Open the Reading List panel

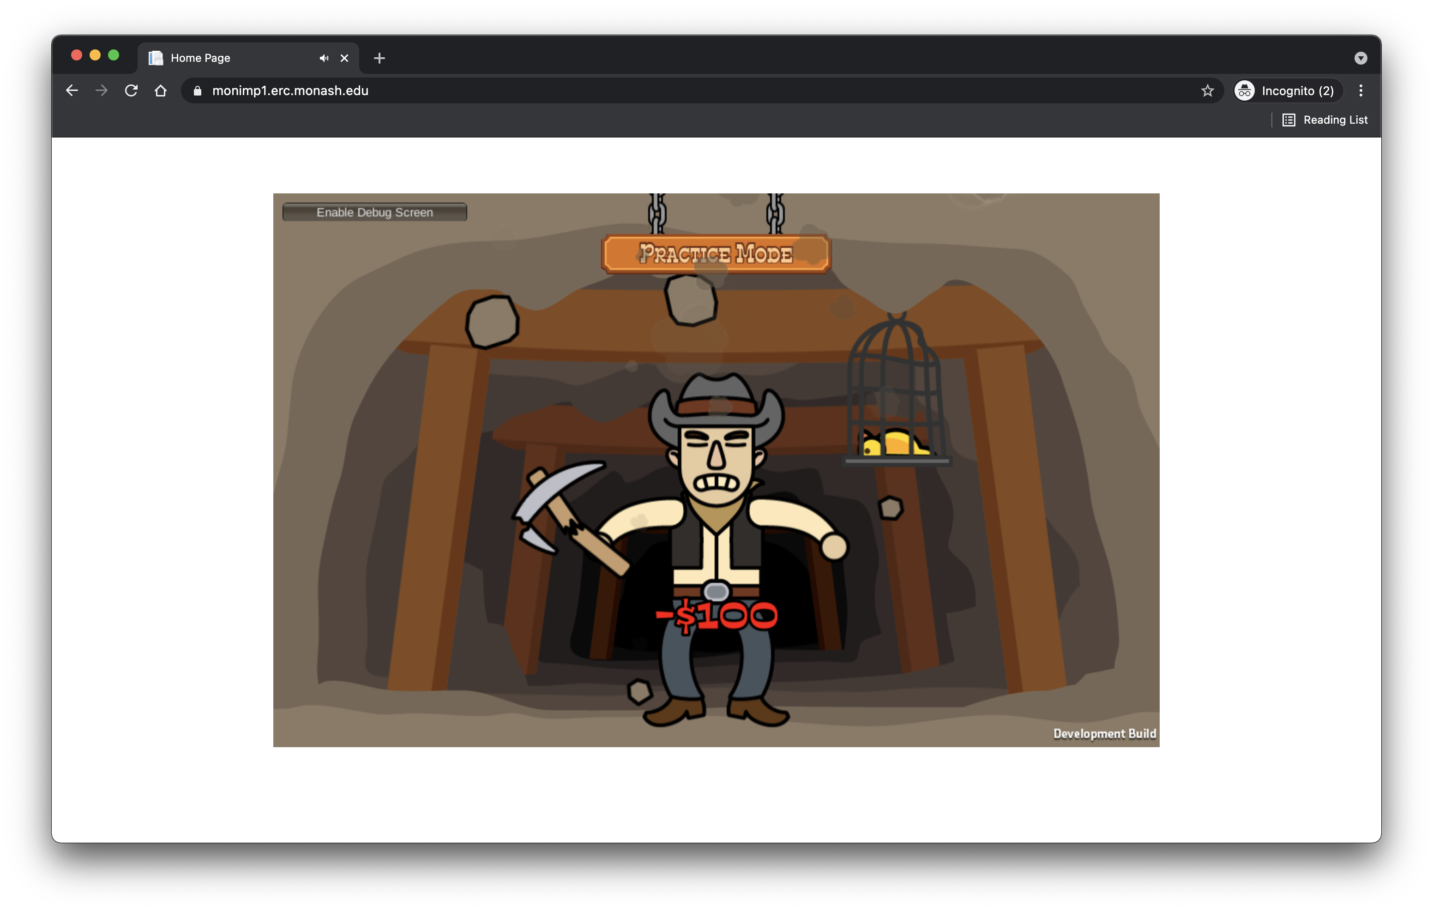click(x=1325, y=120)
